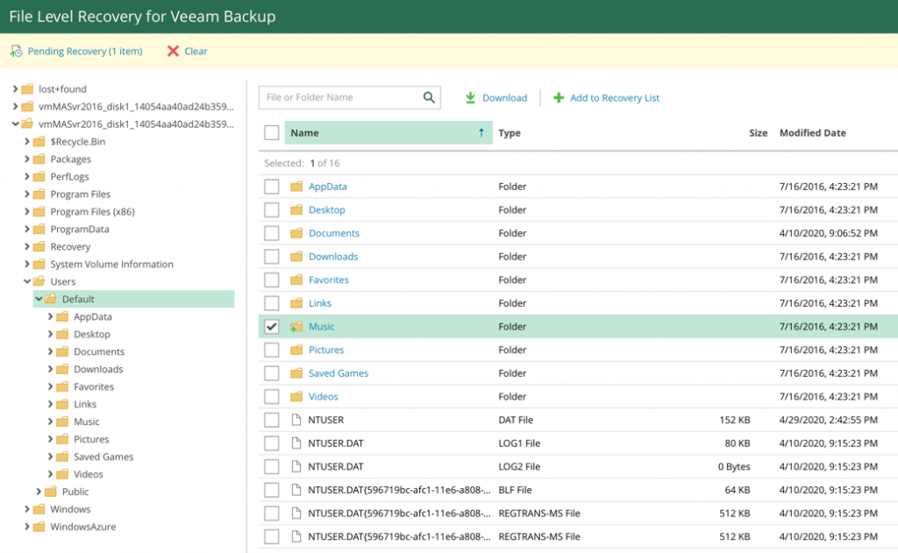898x553 pixels.
Task: Click the $Recycle.Bin folder icon in tree
Action: pos(39,141)
